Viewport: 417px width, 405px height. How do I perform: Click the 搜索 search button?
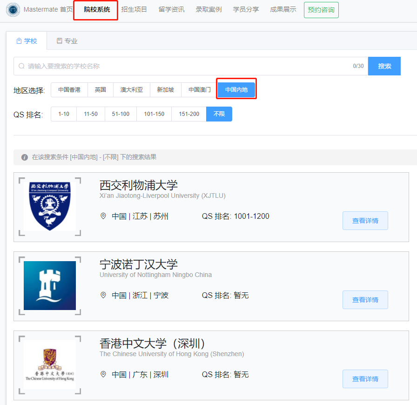(x=384, y=66)
